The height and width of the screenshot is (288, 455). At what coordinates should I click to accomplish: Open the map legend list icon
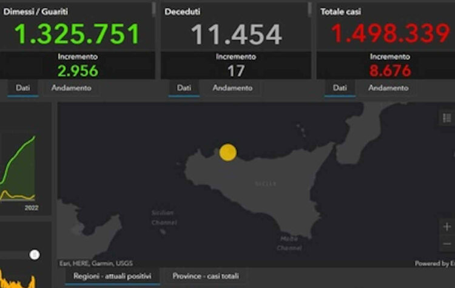click(x=447, y=118)
